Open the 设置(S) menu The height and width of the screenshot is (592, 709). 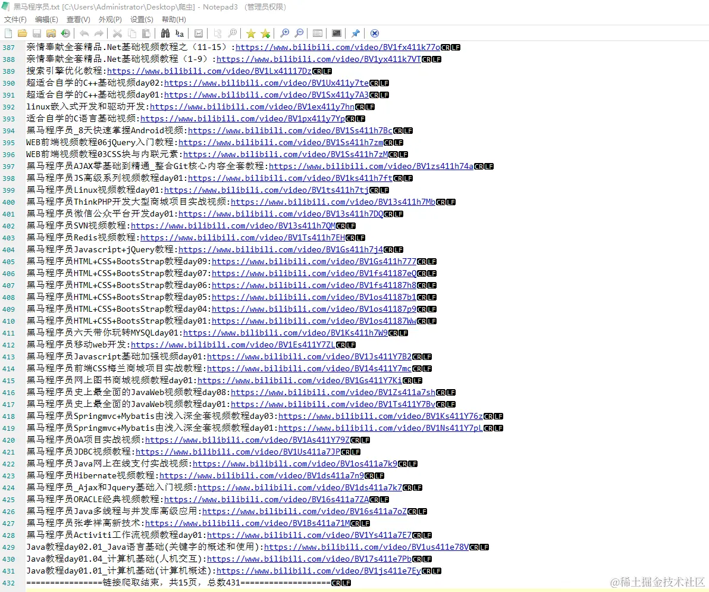[142, 20]
